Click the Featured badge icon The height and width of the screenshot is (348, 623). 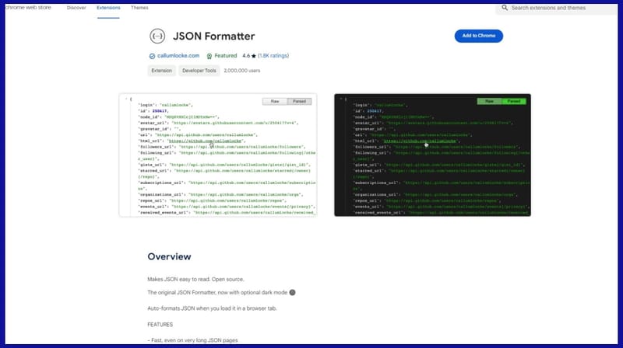(x=209, y=56)
